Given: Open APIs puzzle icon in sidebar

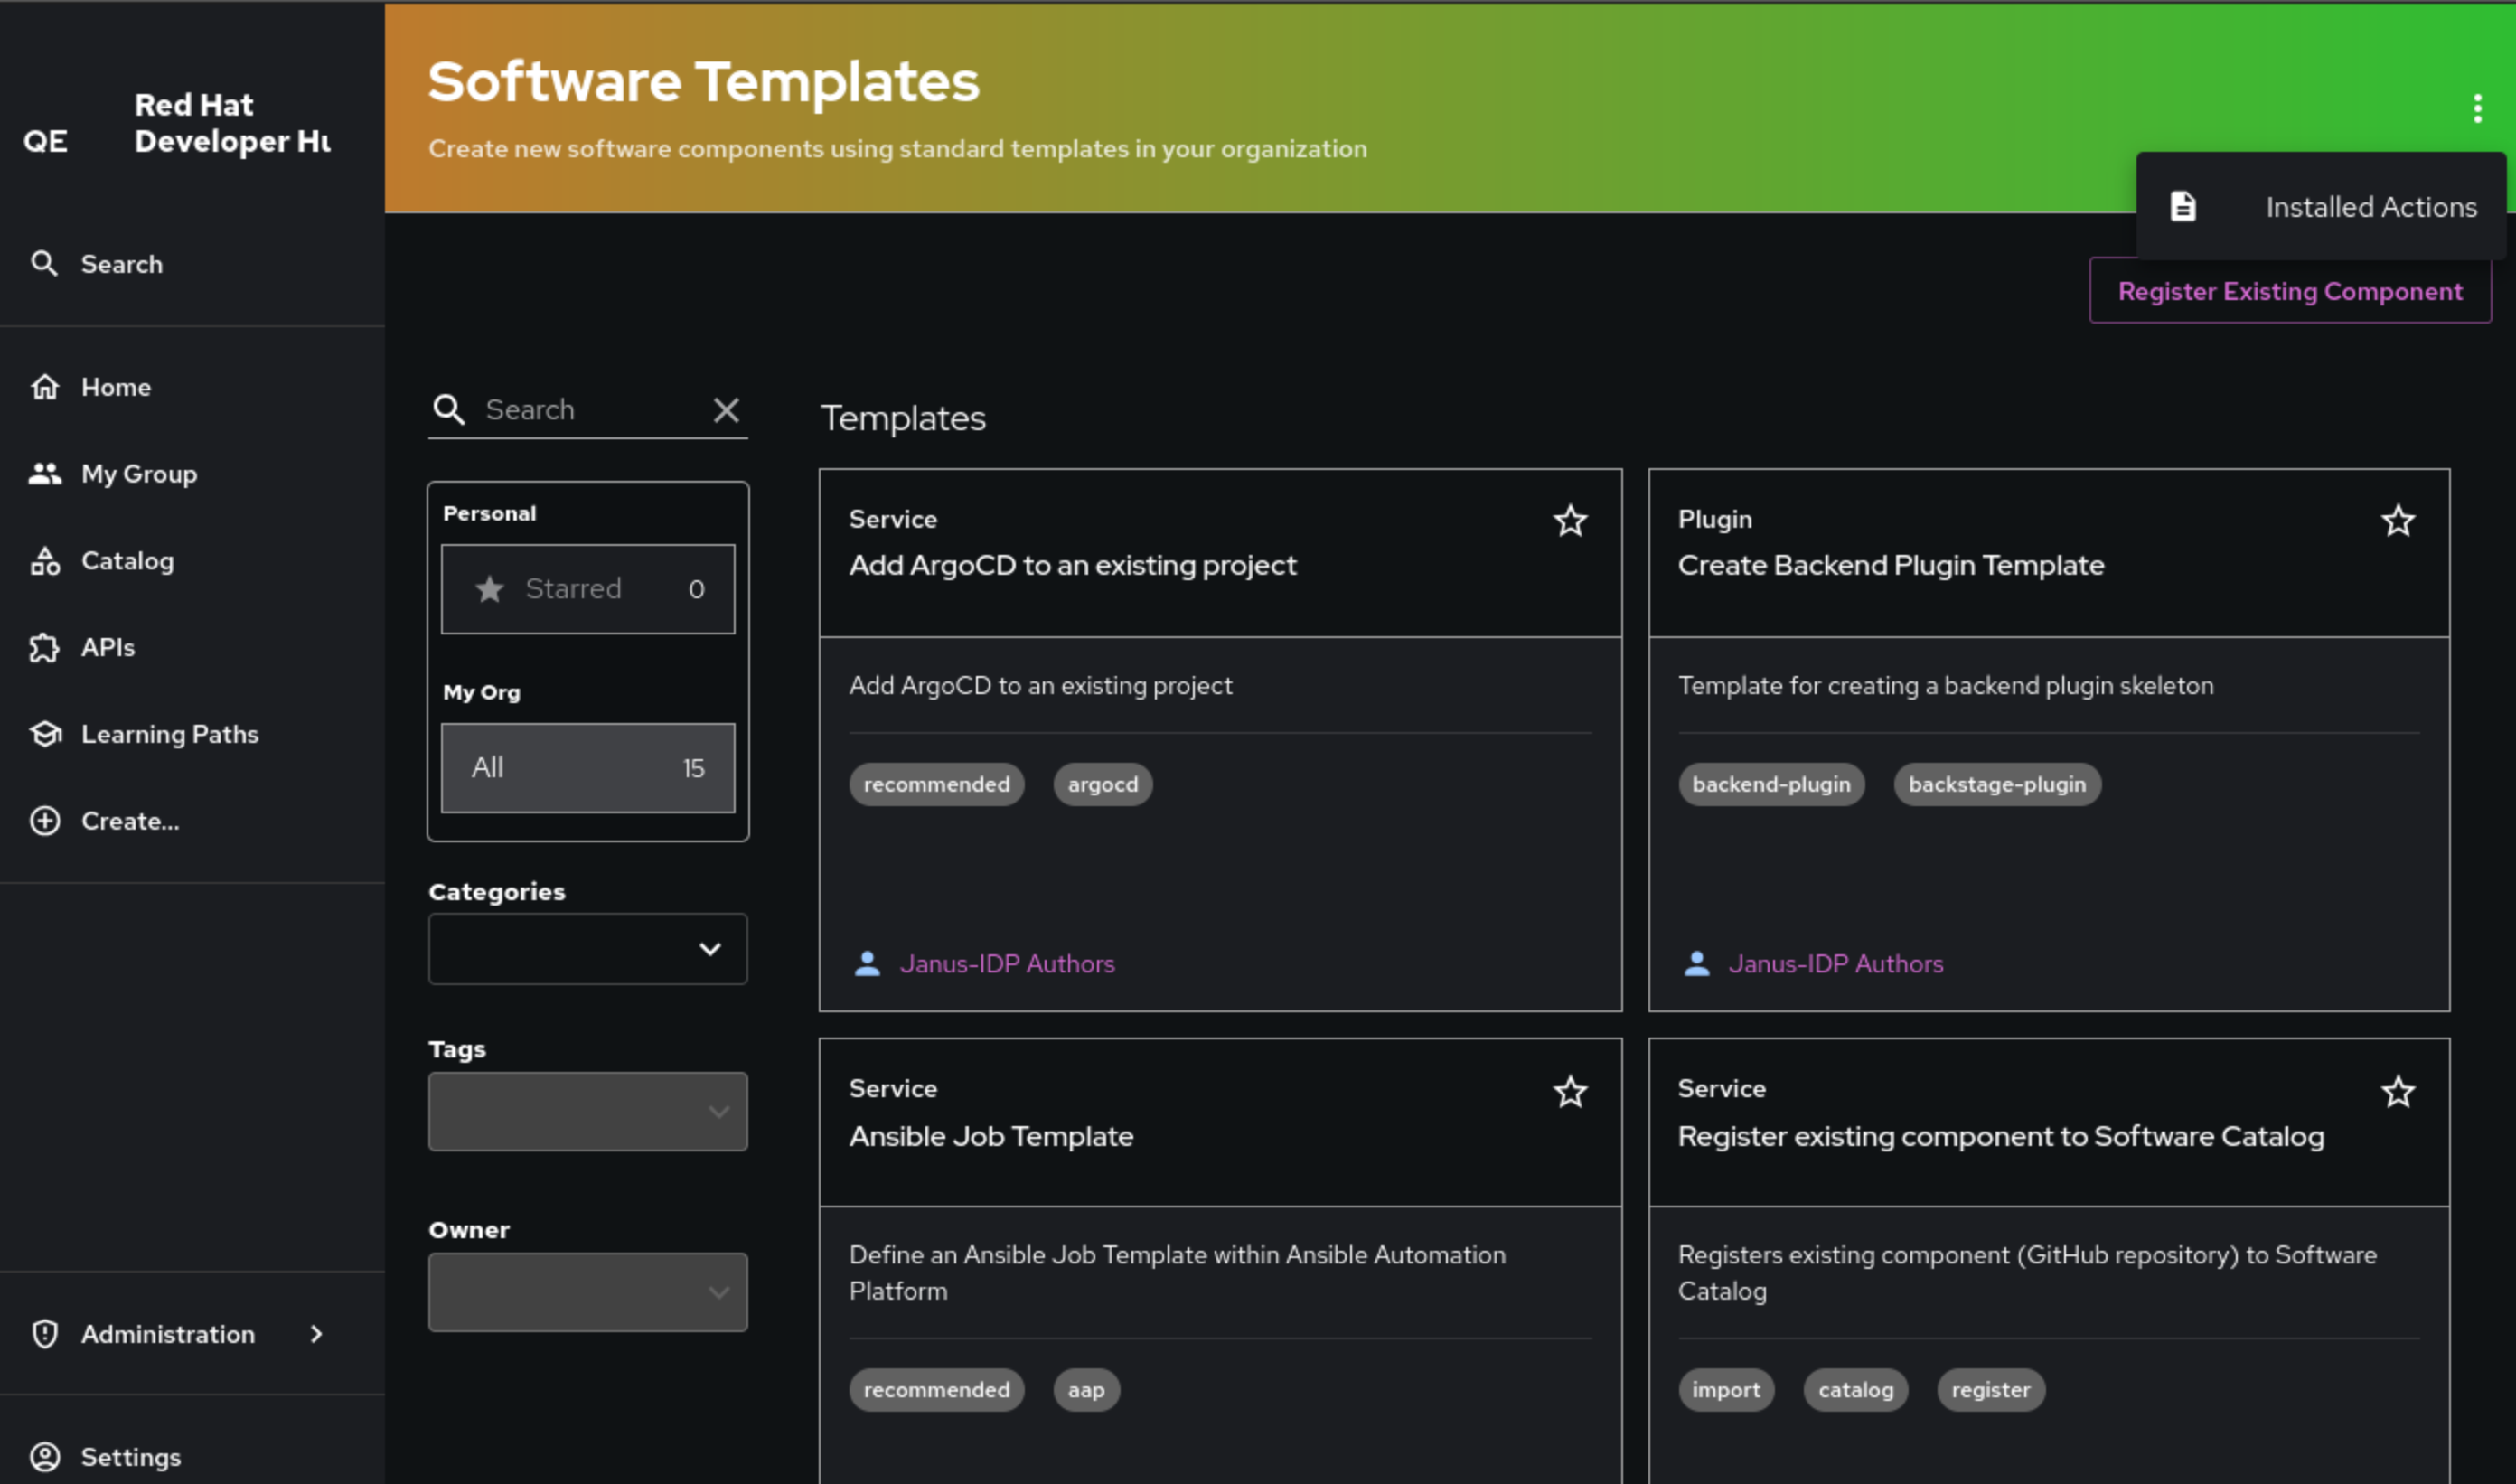Looking at the screenshot, I should pos(45,648).
